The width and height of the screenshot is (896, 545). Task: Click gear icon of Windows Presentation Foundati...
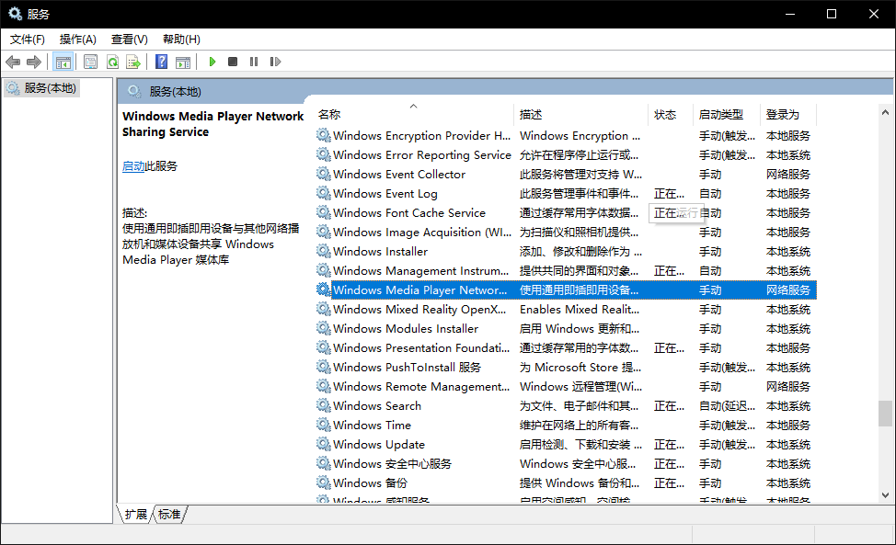(324, 347)
